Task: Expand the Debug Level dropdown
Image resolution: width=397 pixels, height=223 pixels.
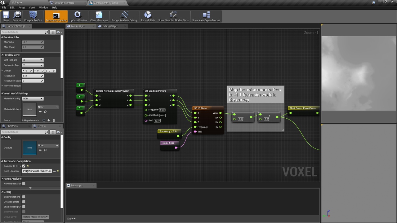Action: (35, 217)
